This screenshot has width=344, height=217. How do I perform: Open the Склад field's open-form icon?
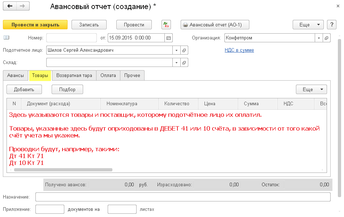click(x=184, y=63)
